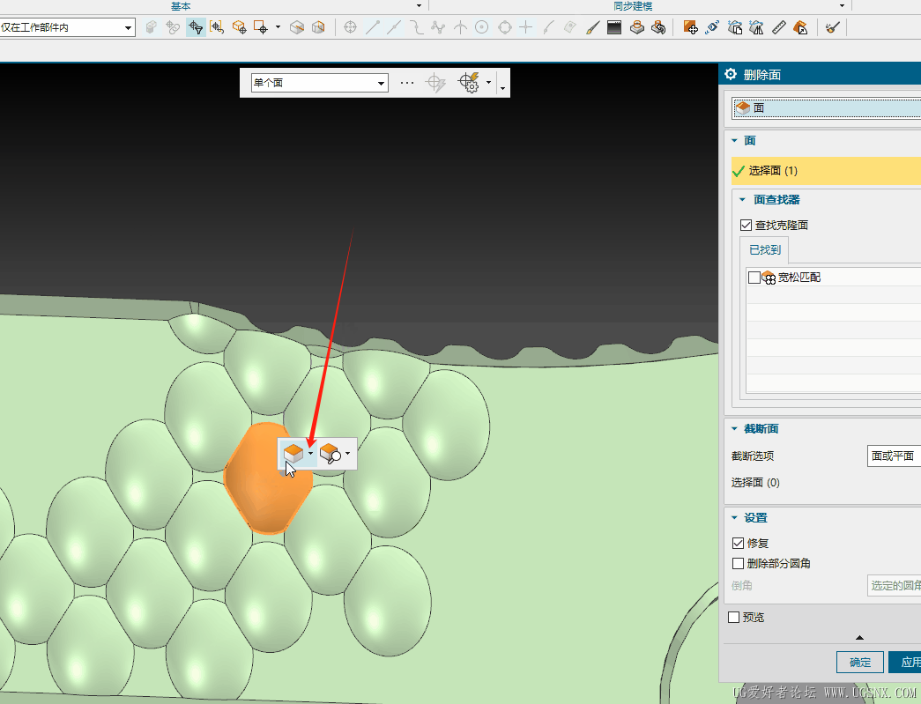Screen dimensions: 921x704
Task: Click the 选择面 (1) selection row
Action: click(x=826, y=171)
